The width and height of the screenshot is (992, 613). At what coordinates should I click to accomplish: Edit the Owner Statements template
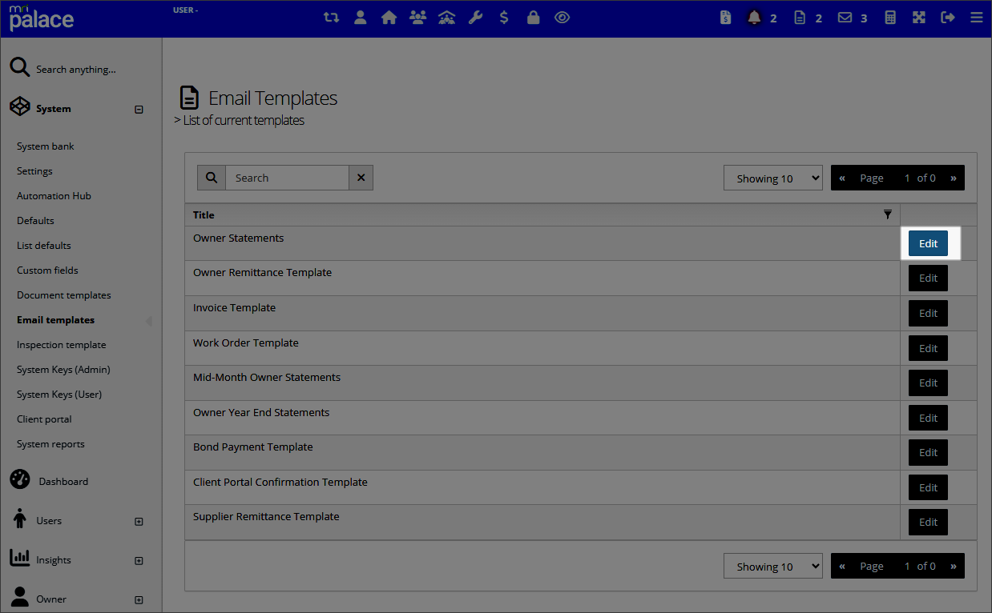point(928,243)
